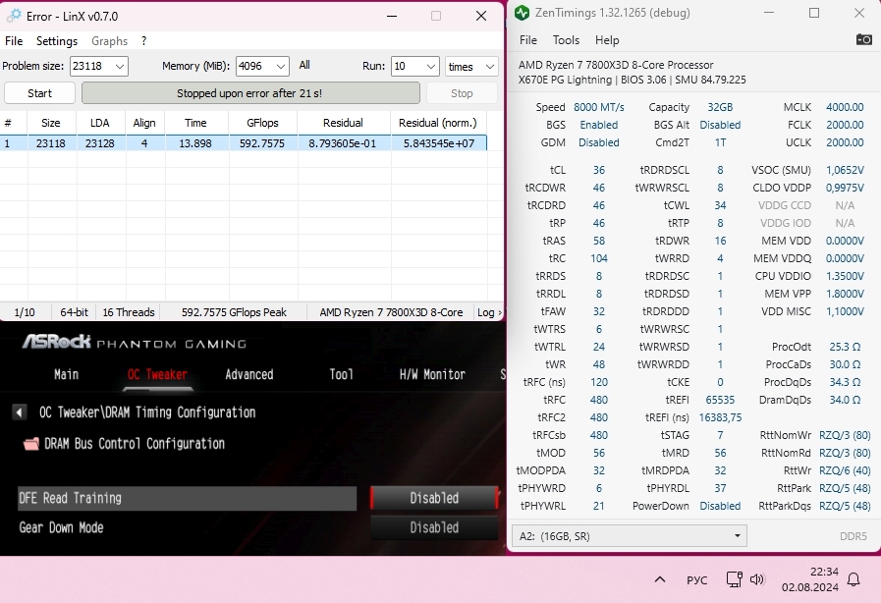Sort by the Size column header
The image size is (881, 603).
(50, 123)
